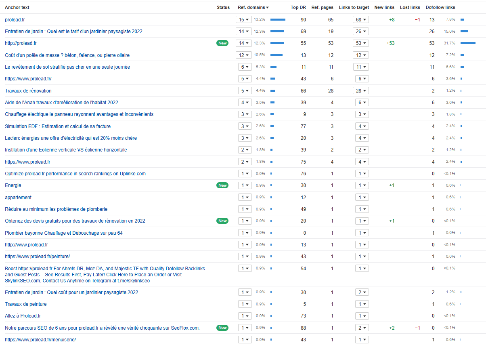The width and height of the screenshot is (486, 345).
Task: Sort the table by the Top DR column
Action: point(298,8)
